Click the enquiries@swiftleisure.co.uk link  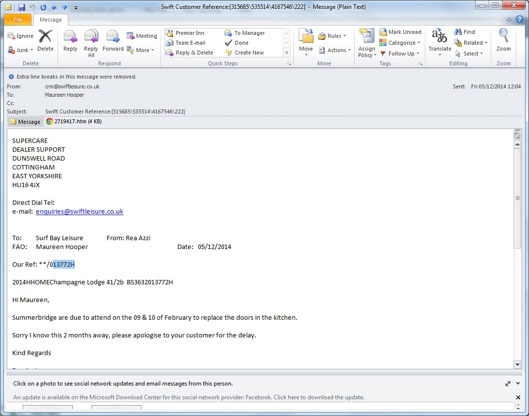click(79, 212)
